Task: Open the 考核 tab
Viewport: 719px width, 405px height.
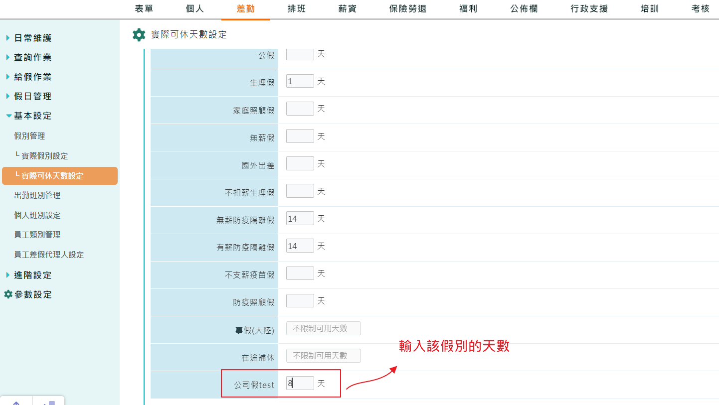Action: coord(700,8)
